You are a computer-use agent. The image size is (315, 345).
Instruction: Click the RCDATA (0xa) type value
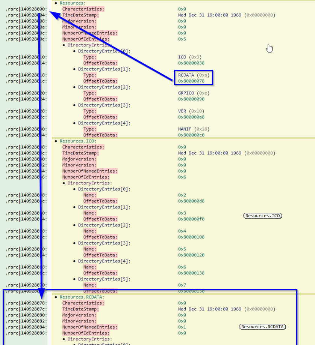[193, 75]
